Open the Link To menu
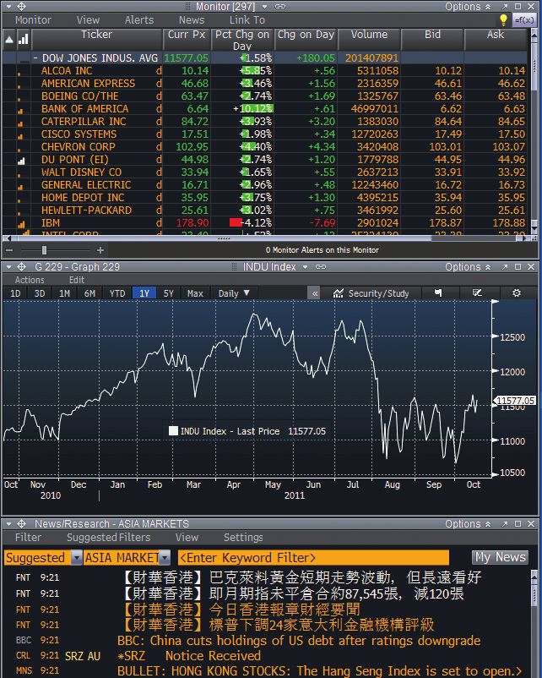The height and width of the screenshot is (678, 542). pyautogui.click(x=247, y=20)
